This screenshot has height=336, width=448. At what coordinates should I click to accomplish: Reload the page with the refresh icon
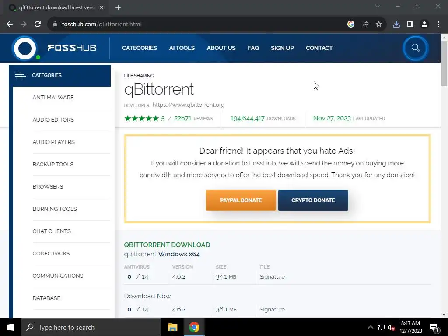tap(38, 24)
